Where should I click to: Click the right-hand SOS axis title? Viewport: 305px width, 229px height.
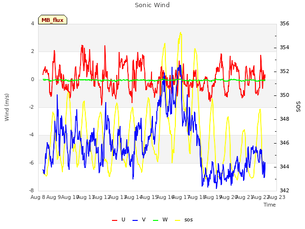pos(298,106)
